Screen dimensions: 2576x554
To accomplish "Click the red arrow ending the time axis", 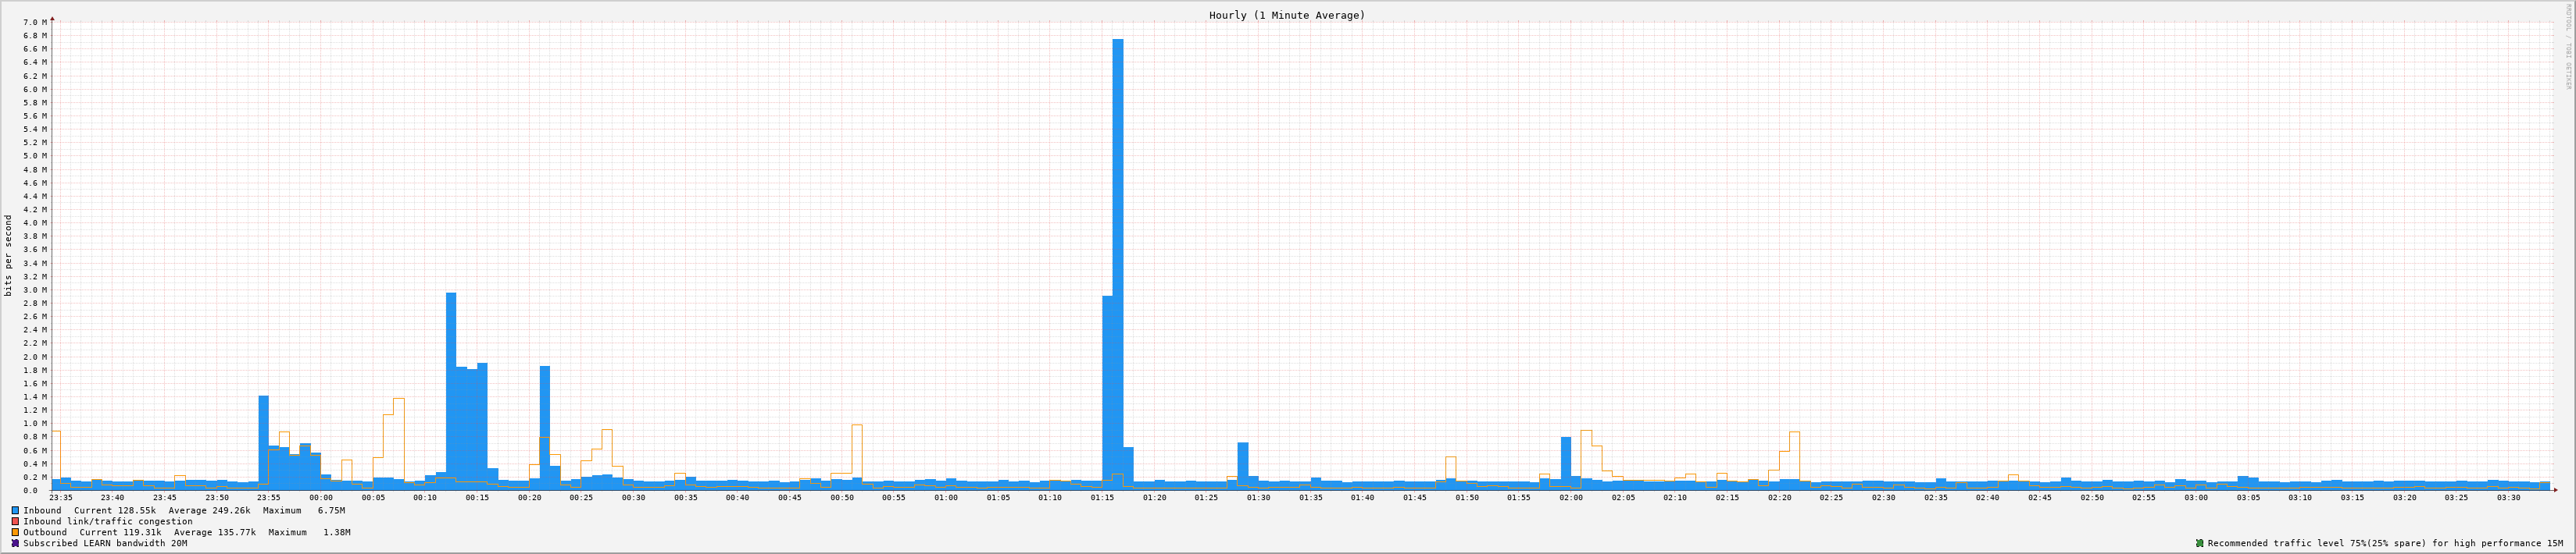I will pos(2556,490).
